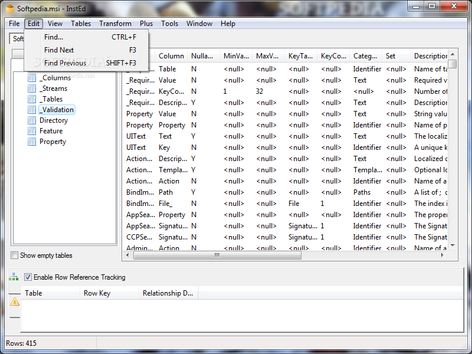Sort by the Categ... column header
The image size is (472, 354).
(366, 56)
